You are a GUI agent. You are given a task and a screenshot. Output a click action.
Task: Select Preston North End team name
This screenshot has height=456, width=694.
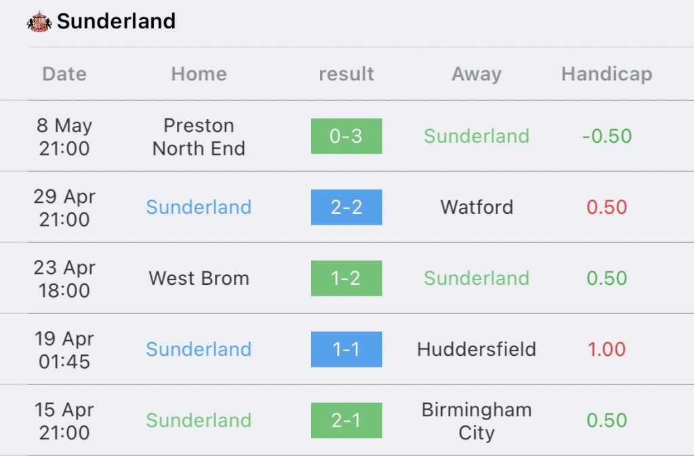pyautogui.click(x=199, y=137)
